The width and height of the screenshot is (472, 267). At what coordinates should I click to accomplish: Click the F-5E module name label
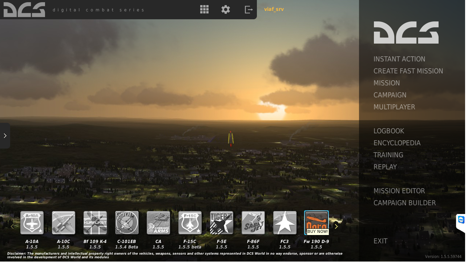coord(222,242)
